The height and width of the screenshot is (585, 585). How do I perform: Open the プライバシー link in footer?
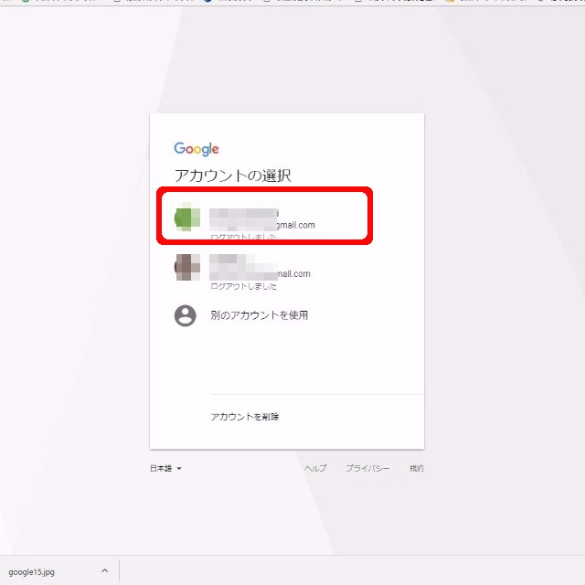coord(367,468)
